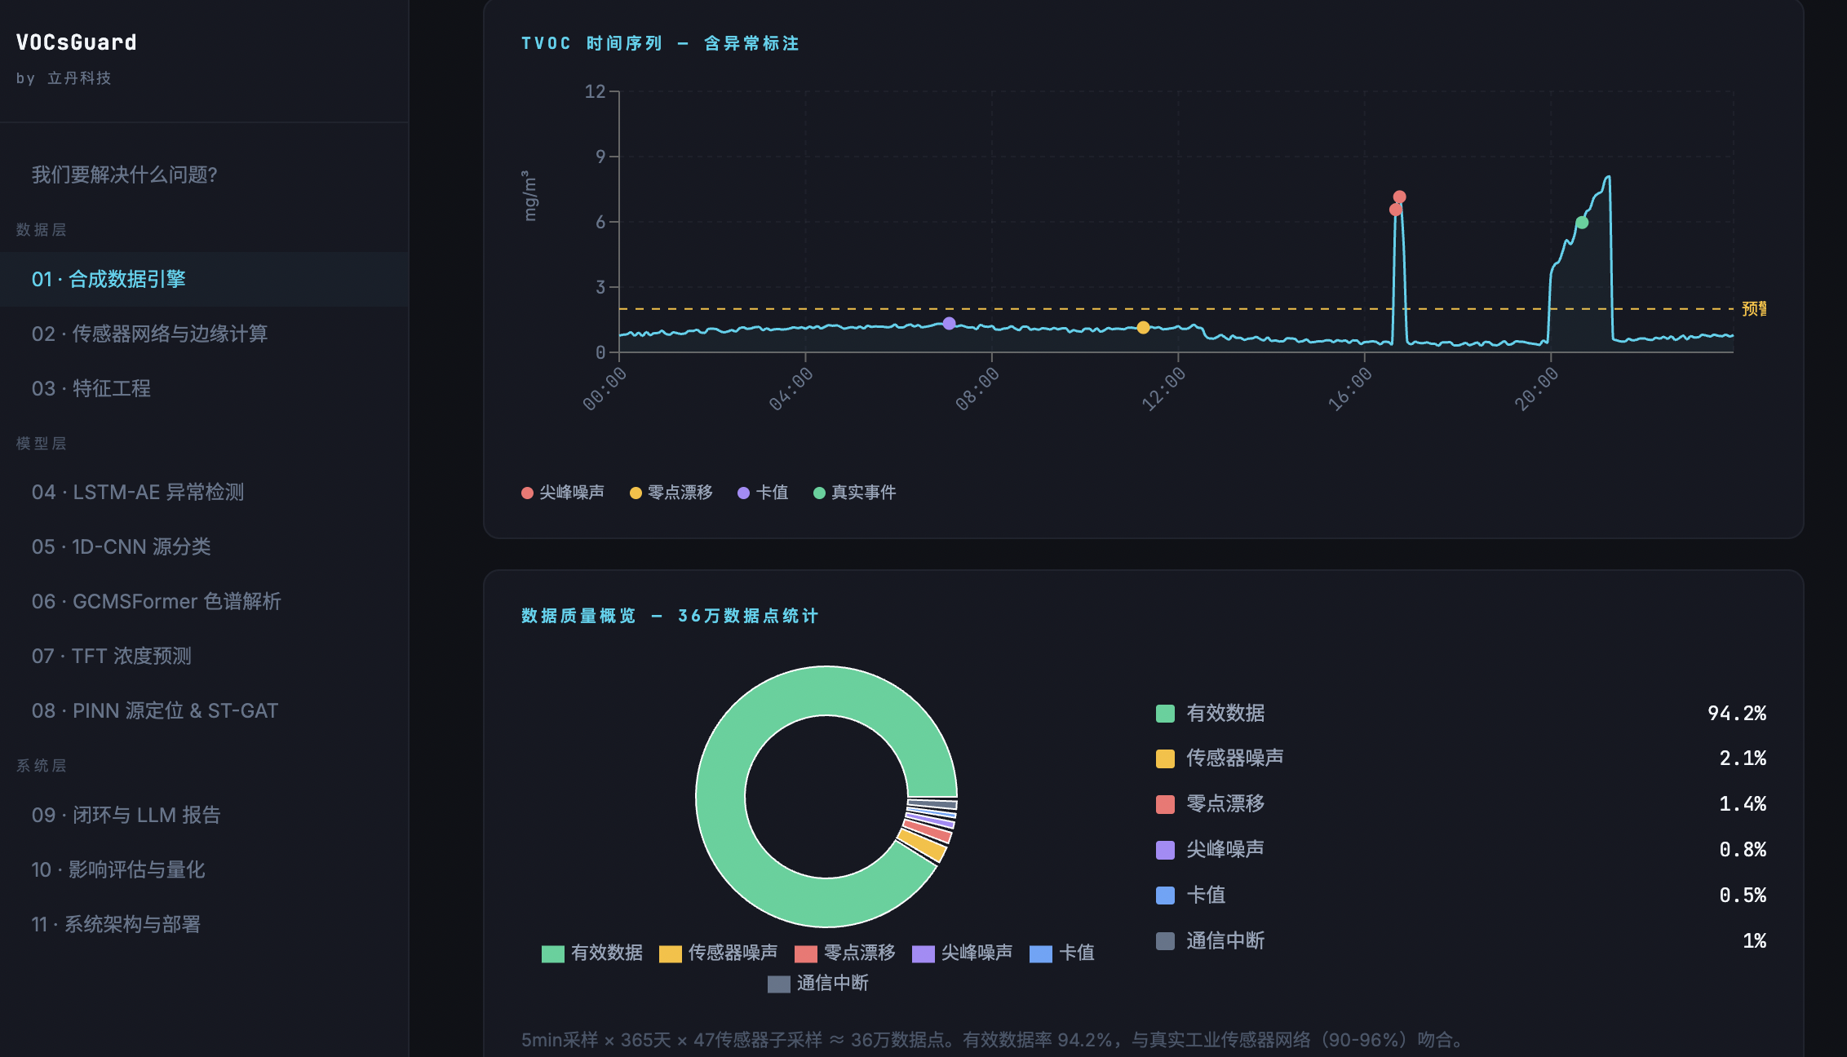Collapse the 系统层 section in sidebar
Image resolution: width=1847 pixels, height=1057 pixels.
(40, 766)
